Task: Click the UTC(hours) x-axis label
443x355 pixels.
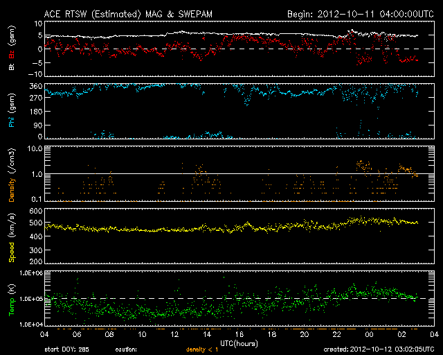Action: coord(239,343)
